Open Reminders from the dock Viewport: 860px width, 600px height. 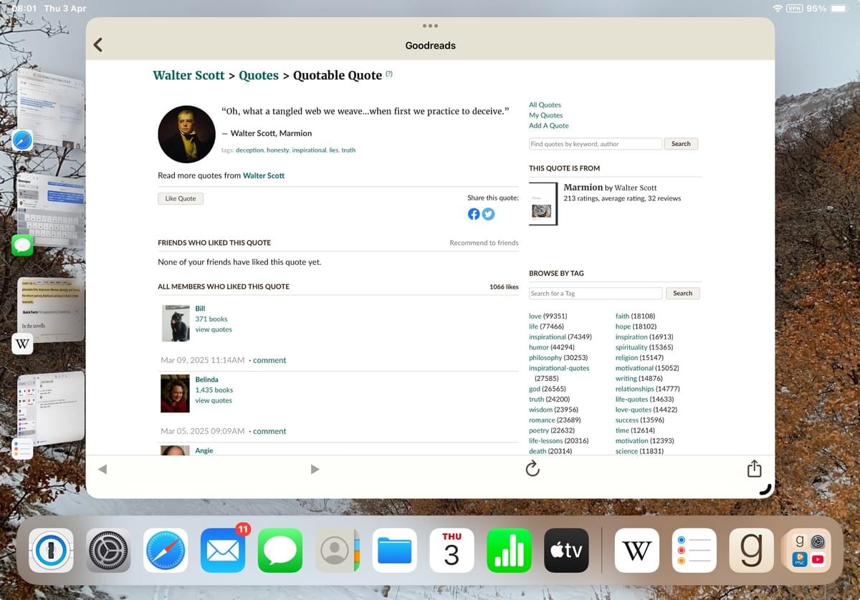point(694,550)
